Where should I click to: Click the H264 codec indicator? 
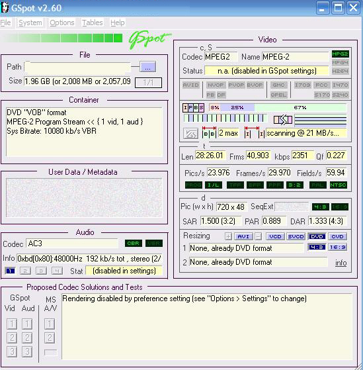(x=340, y=71)
